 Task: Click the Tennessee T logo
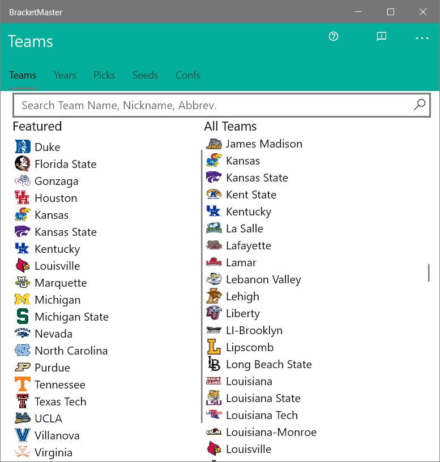[23, 384]
